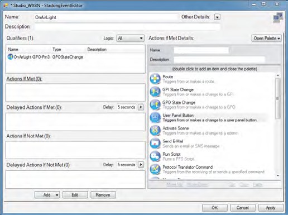Select the User Panel Button item text
The width and height of the screenshot is (288, 215).
pyautogui.click(x=178, y=116)
